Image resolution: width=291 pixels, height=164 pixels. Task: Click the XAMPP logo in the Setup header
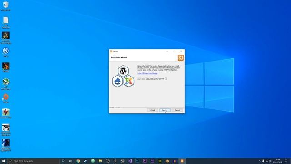pyautogui.click(x=181, y=58)
